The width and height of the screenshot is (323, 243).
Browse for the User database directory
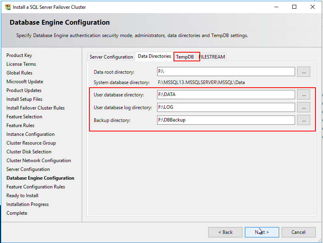coord(303,95)
